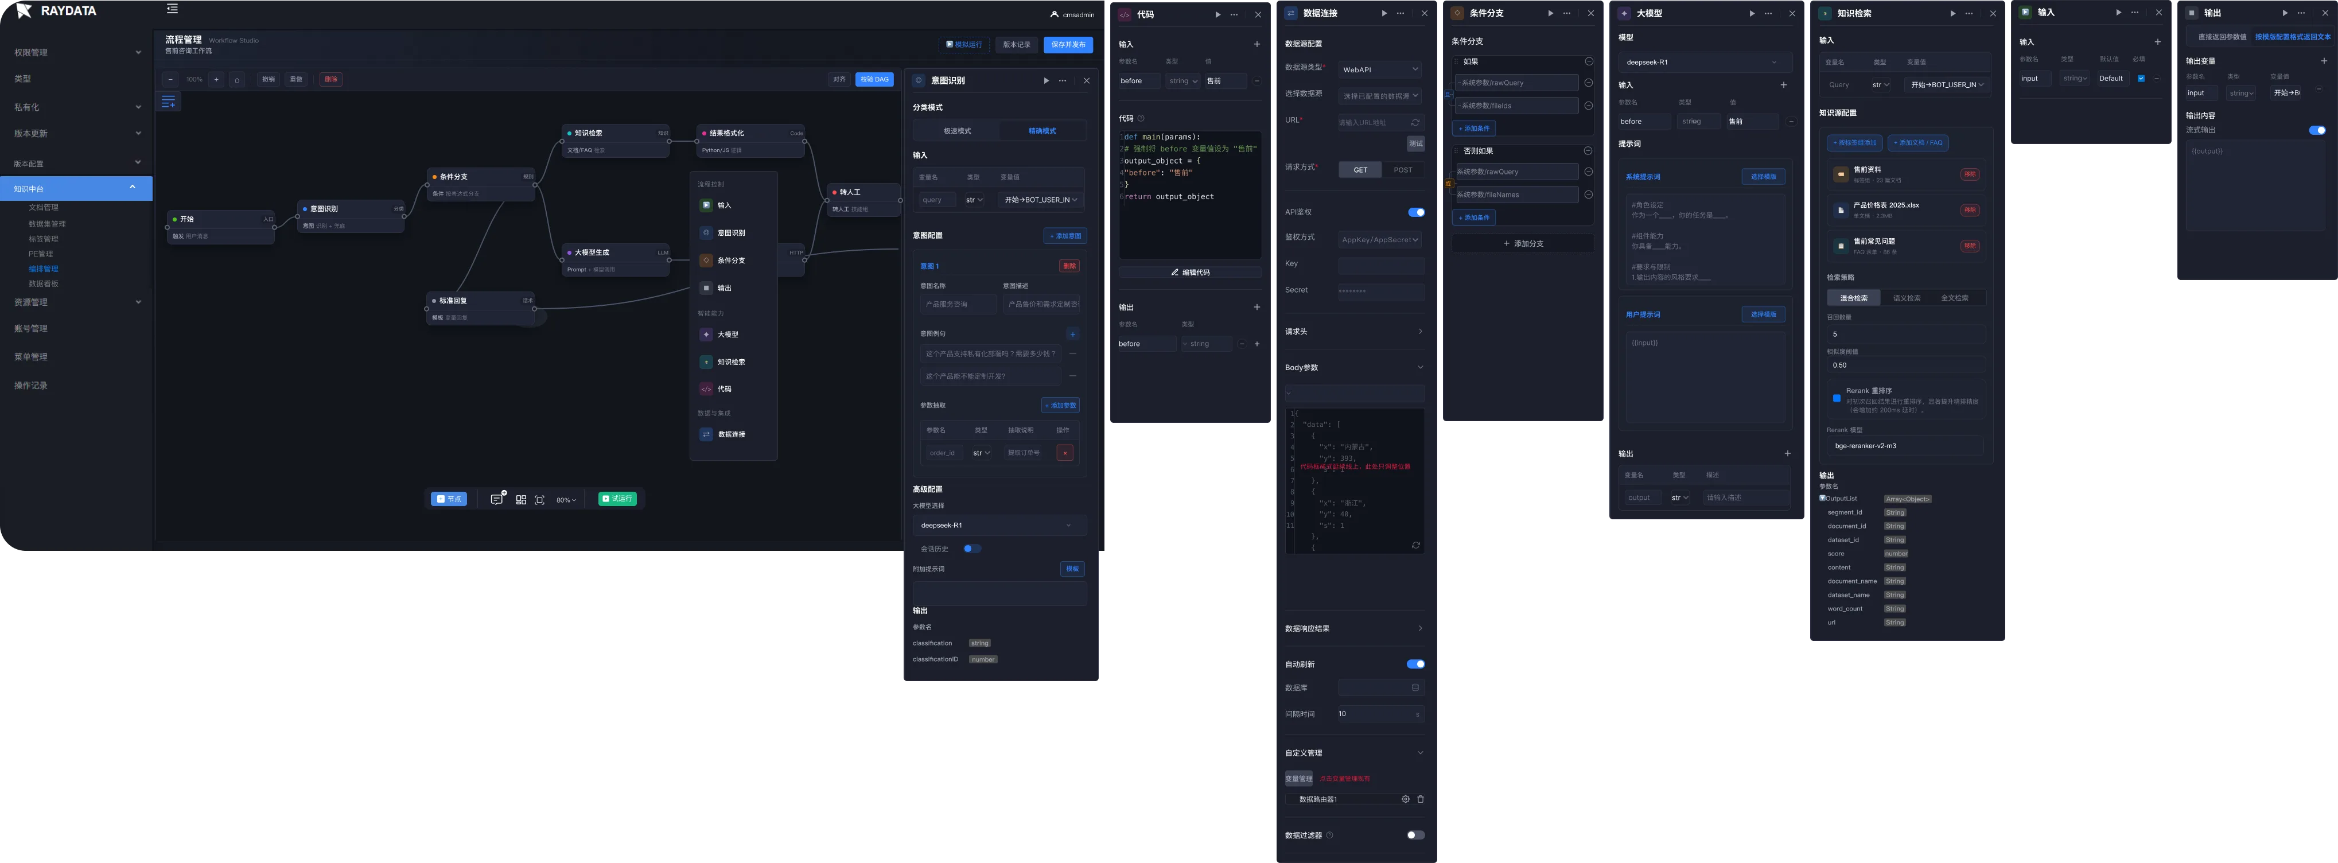Viewport: 2338px width, 863px height.
Task: Switch to 语义检索 strategy tab
Action: 1906,298
